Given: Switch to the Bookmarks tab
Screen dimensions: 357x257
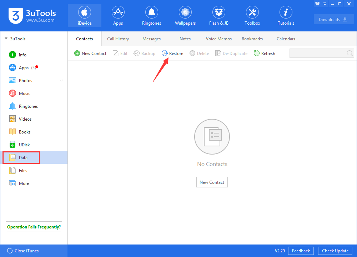Looking at the screenshot, I should [x=252, y=39].
